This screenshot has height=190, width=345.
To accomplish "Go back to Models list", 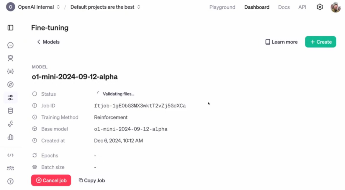I will tap(48, 42).
